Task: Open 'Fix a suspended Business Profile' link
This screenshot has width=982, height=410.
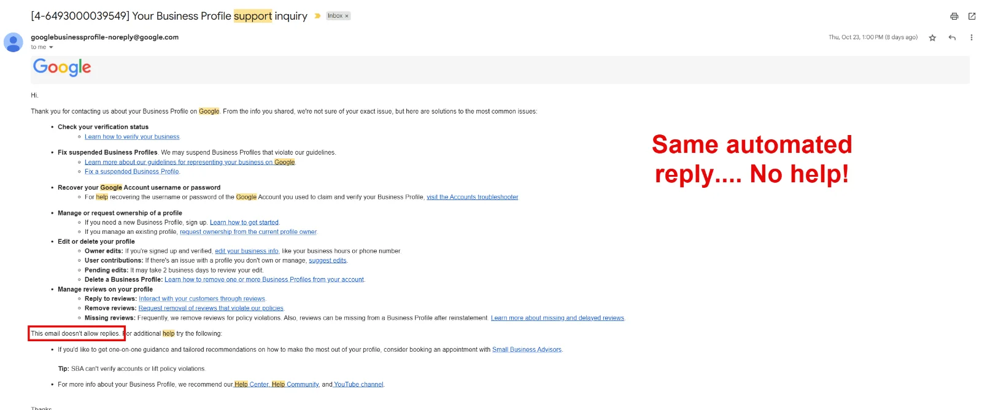Action: (x=132, y=172)
